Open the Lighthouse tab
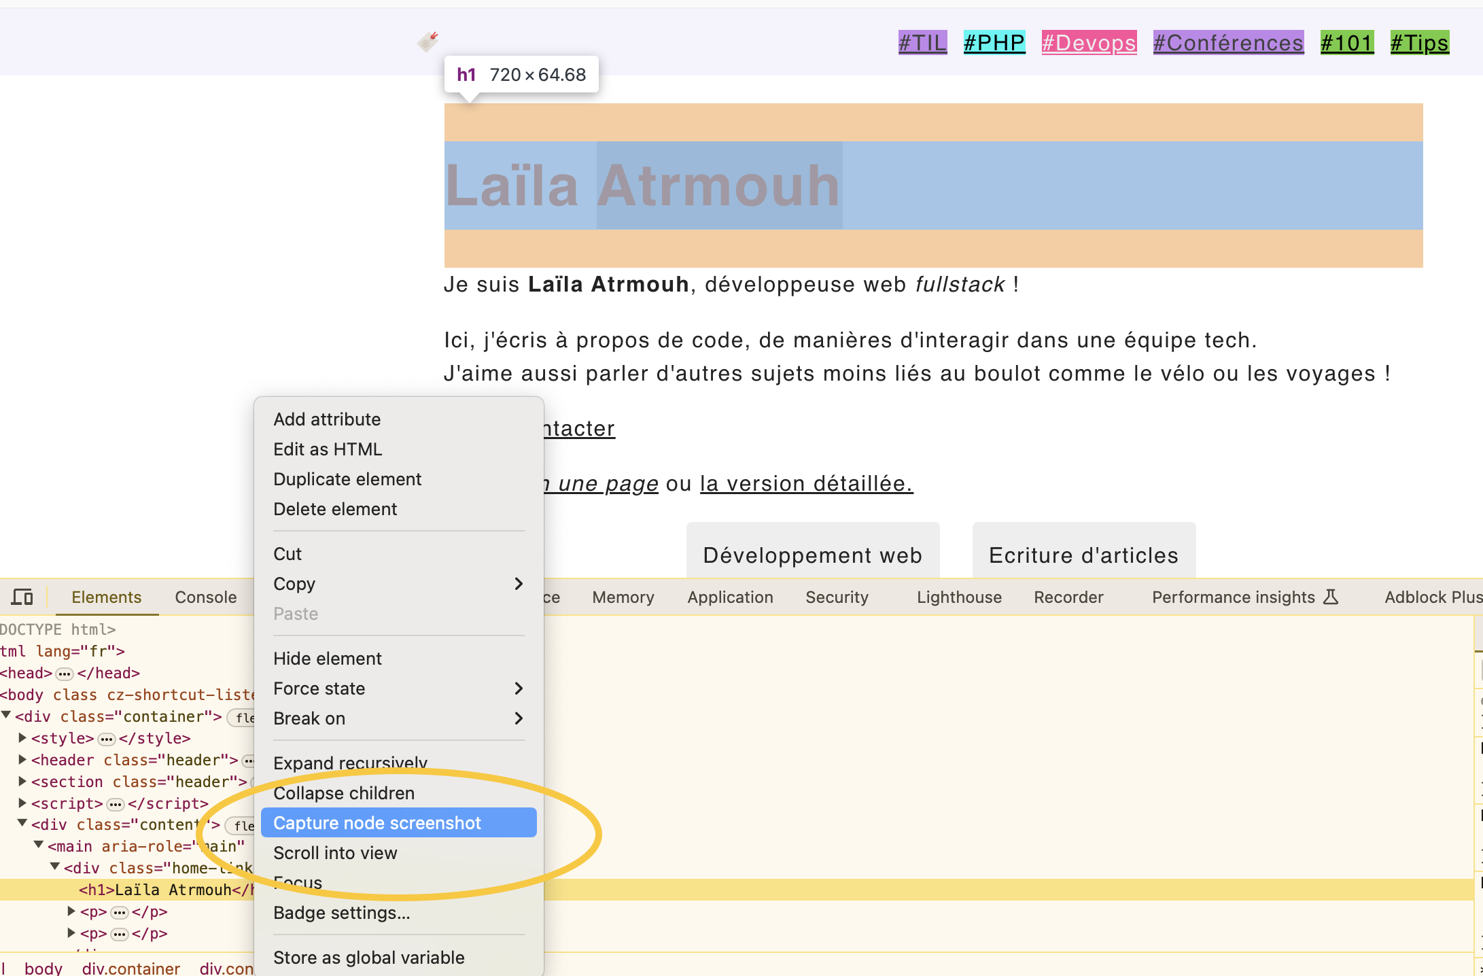The image size is (1483, 976). [x=959, y=597]
